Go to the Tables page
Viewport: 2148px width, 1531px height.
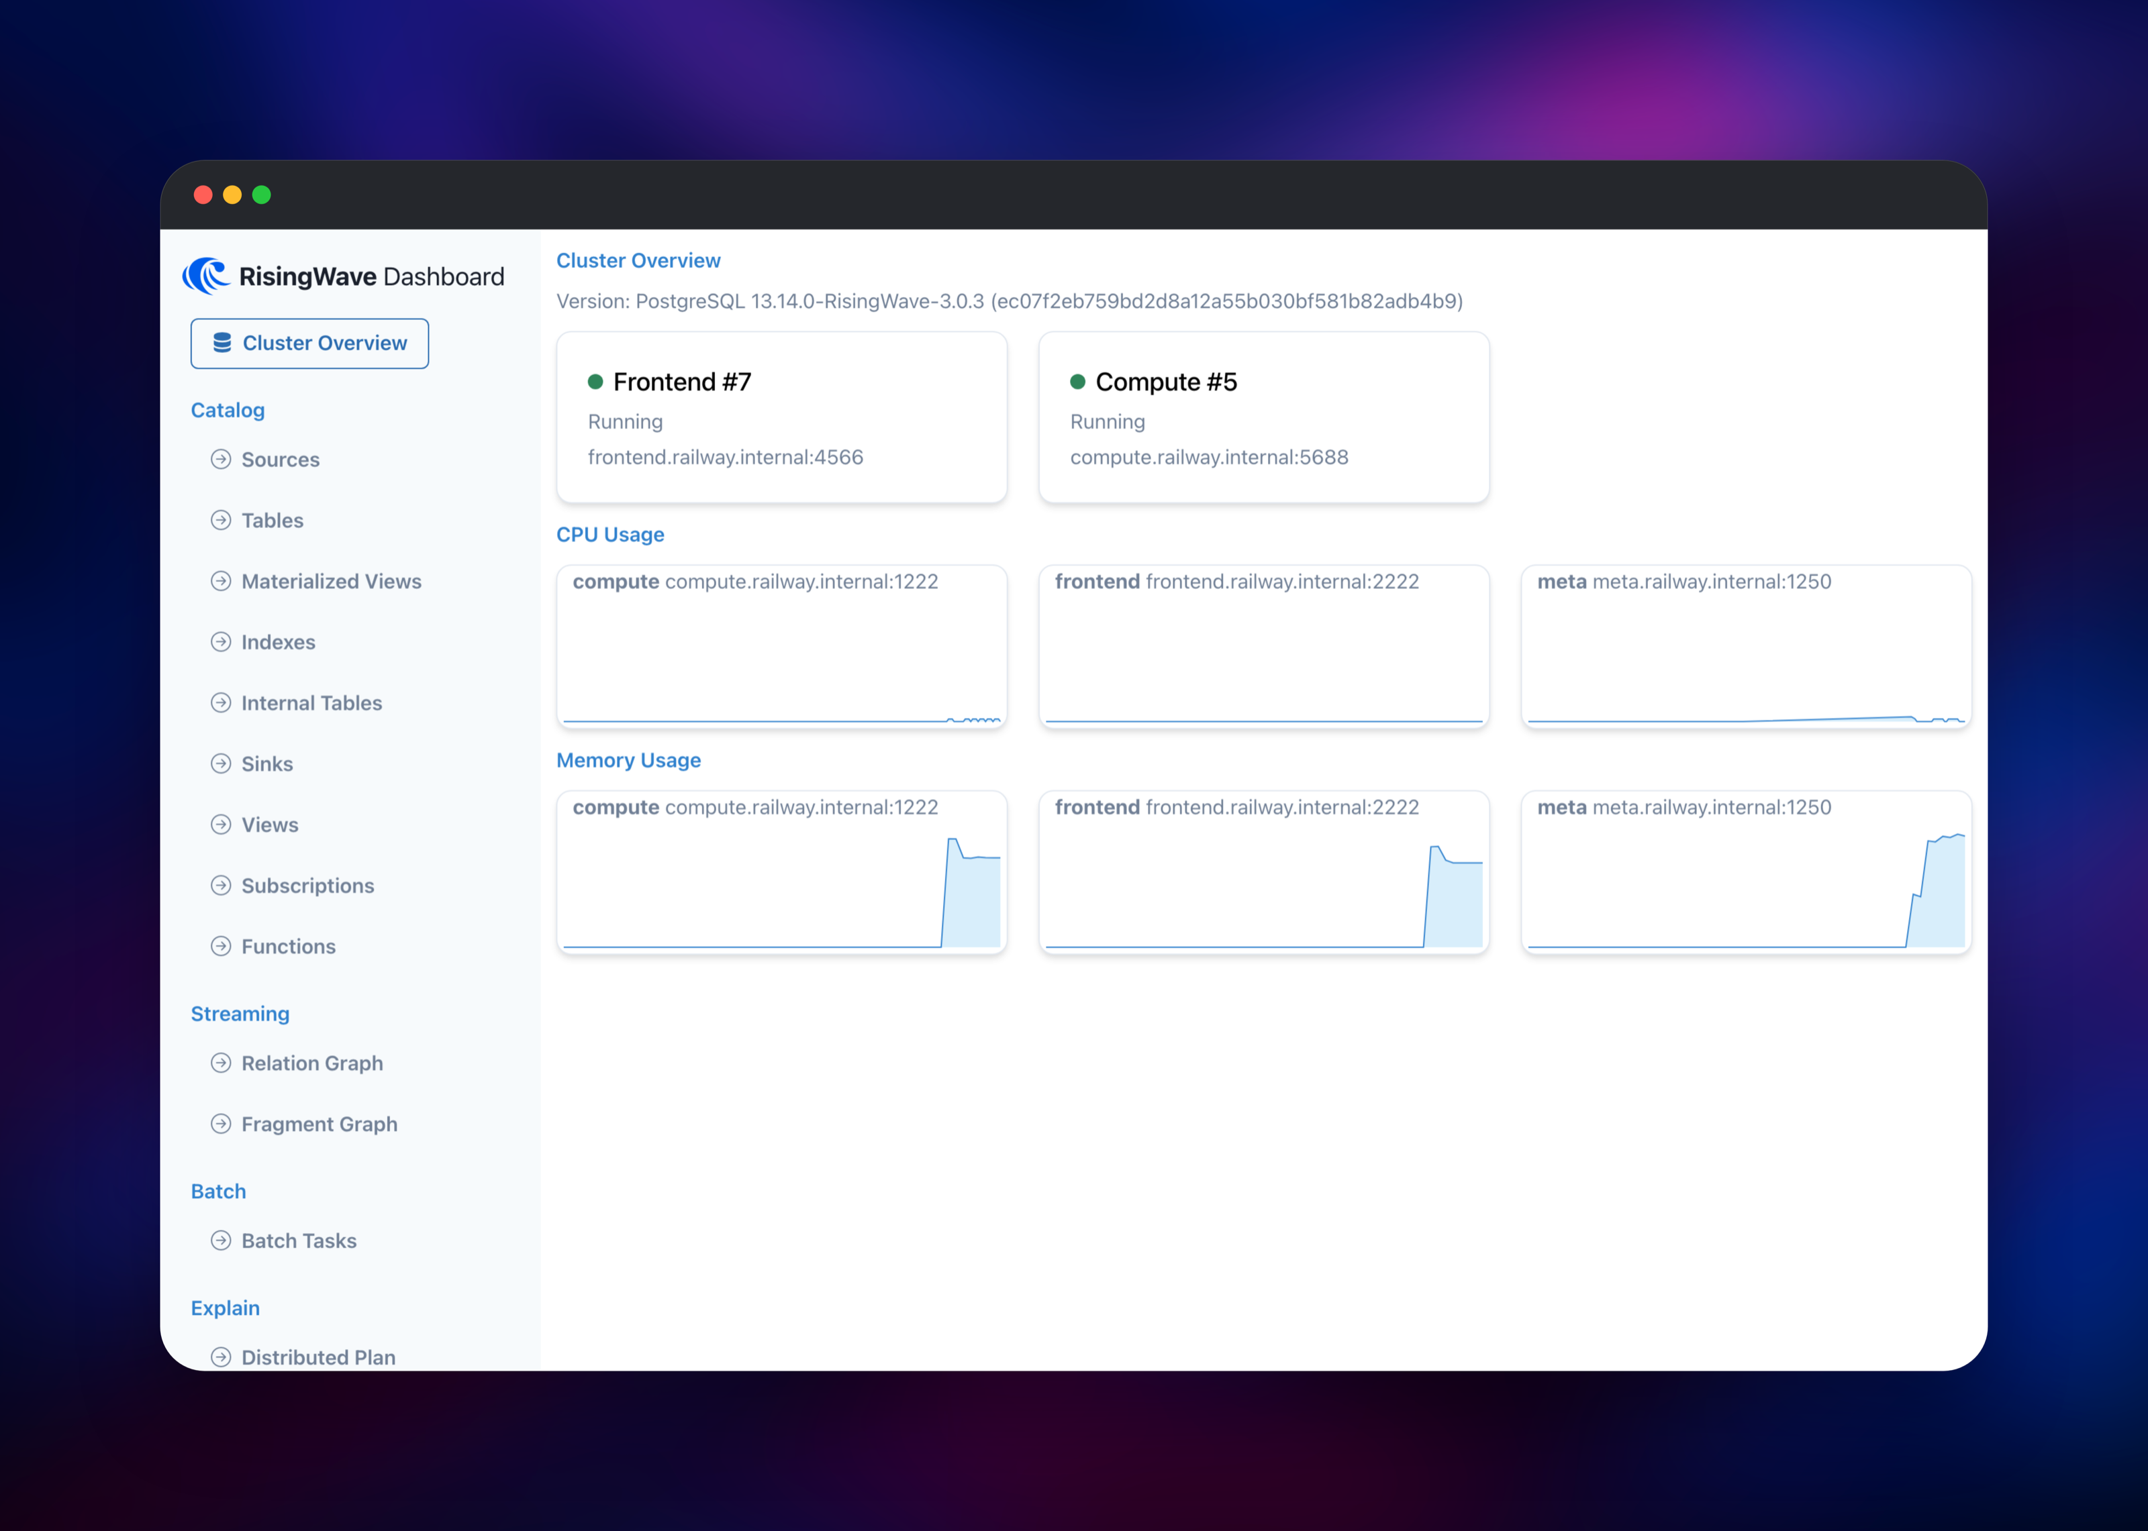[x=273, y=521]
